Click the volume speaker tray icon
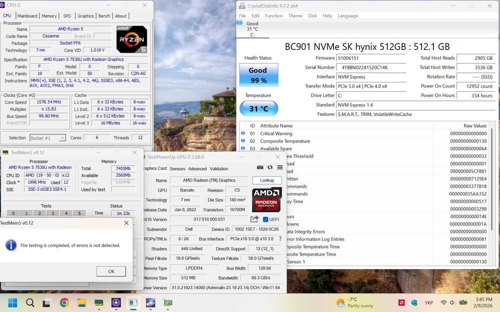Screen dimensions: 500x312 [x=452, y=303]
